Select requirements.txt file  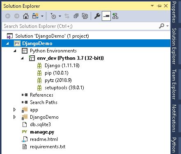point(48,147)
